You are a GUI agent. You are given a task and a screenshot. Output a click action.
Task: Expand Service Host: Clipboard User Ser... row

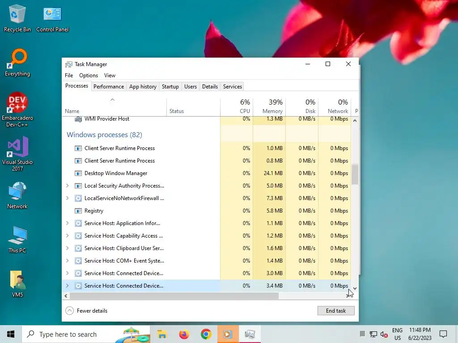click(x=68, y=248)
